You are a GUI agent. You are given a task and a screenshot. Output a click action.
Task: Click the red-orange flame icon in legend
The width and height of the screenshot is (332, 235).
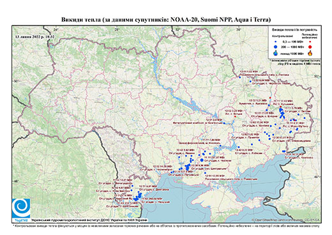310,53
